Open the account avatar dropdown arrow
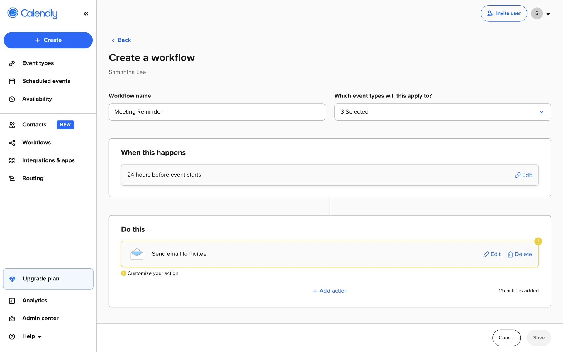This screenshot has width=563, height=352. click(548, 14)
